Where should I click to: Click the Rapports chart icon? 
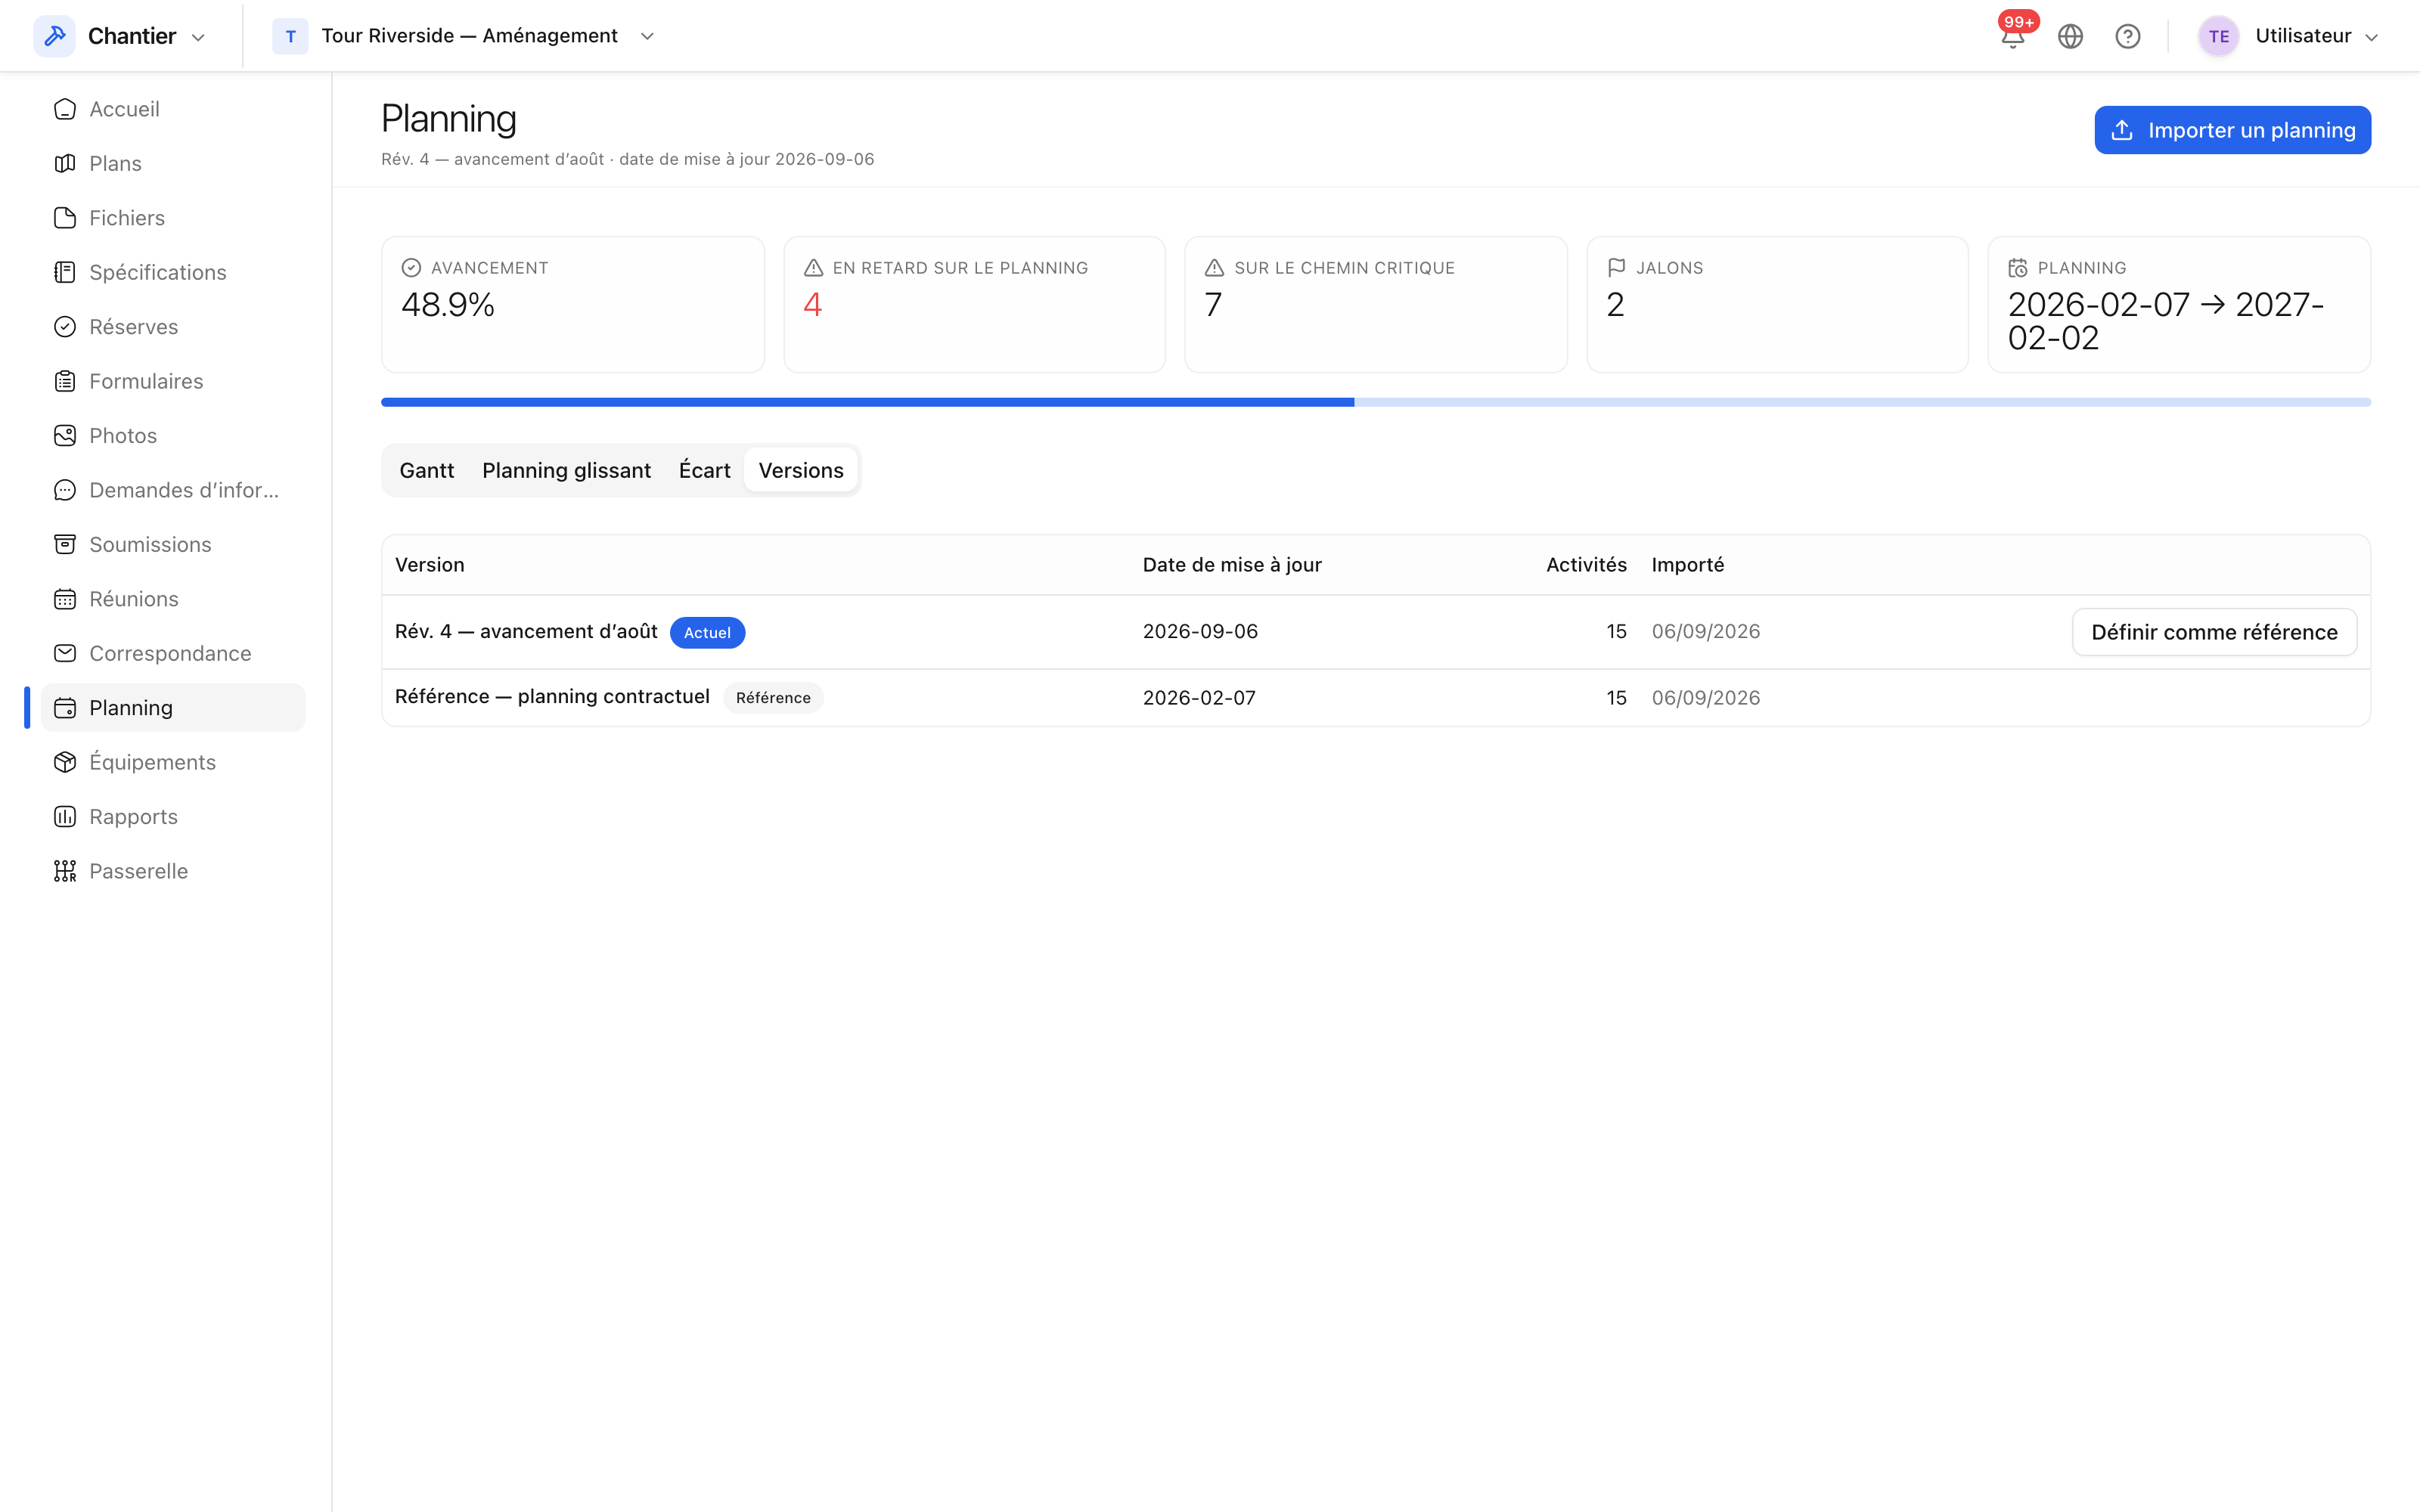tap(65, 816)
